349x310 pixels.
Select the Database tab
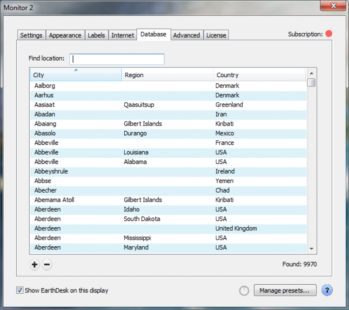[154, 34]
